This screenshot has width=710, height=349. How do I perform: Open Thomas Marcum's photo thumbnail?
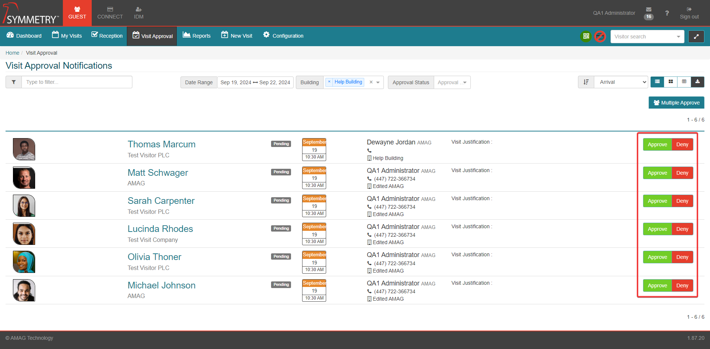tap(24, 149)
